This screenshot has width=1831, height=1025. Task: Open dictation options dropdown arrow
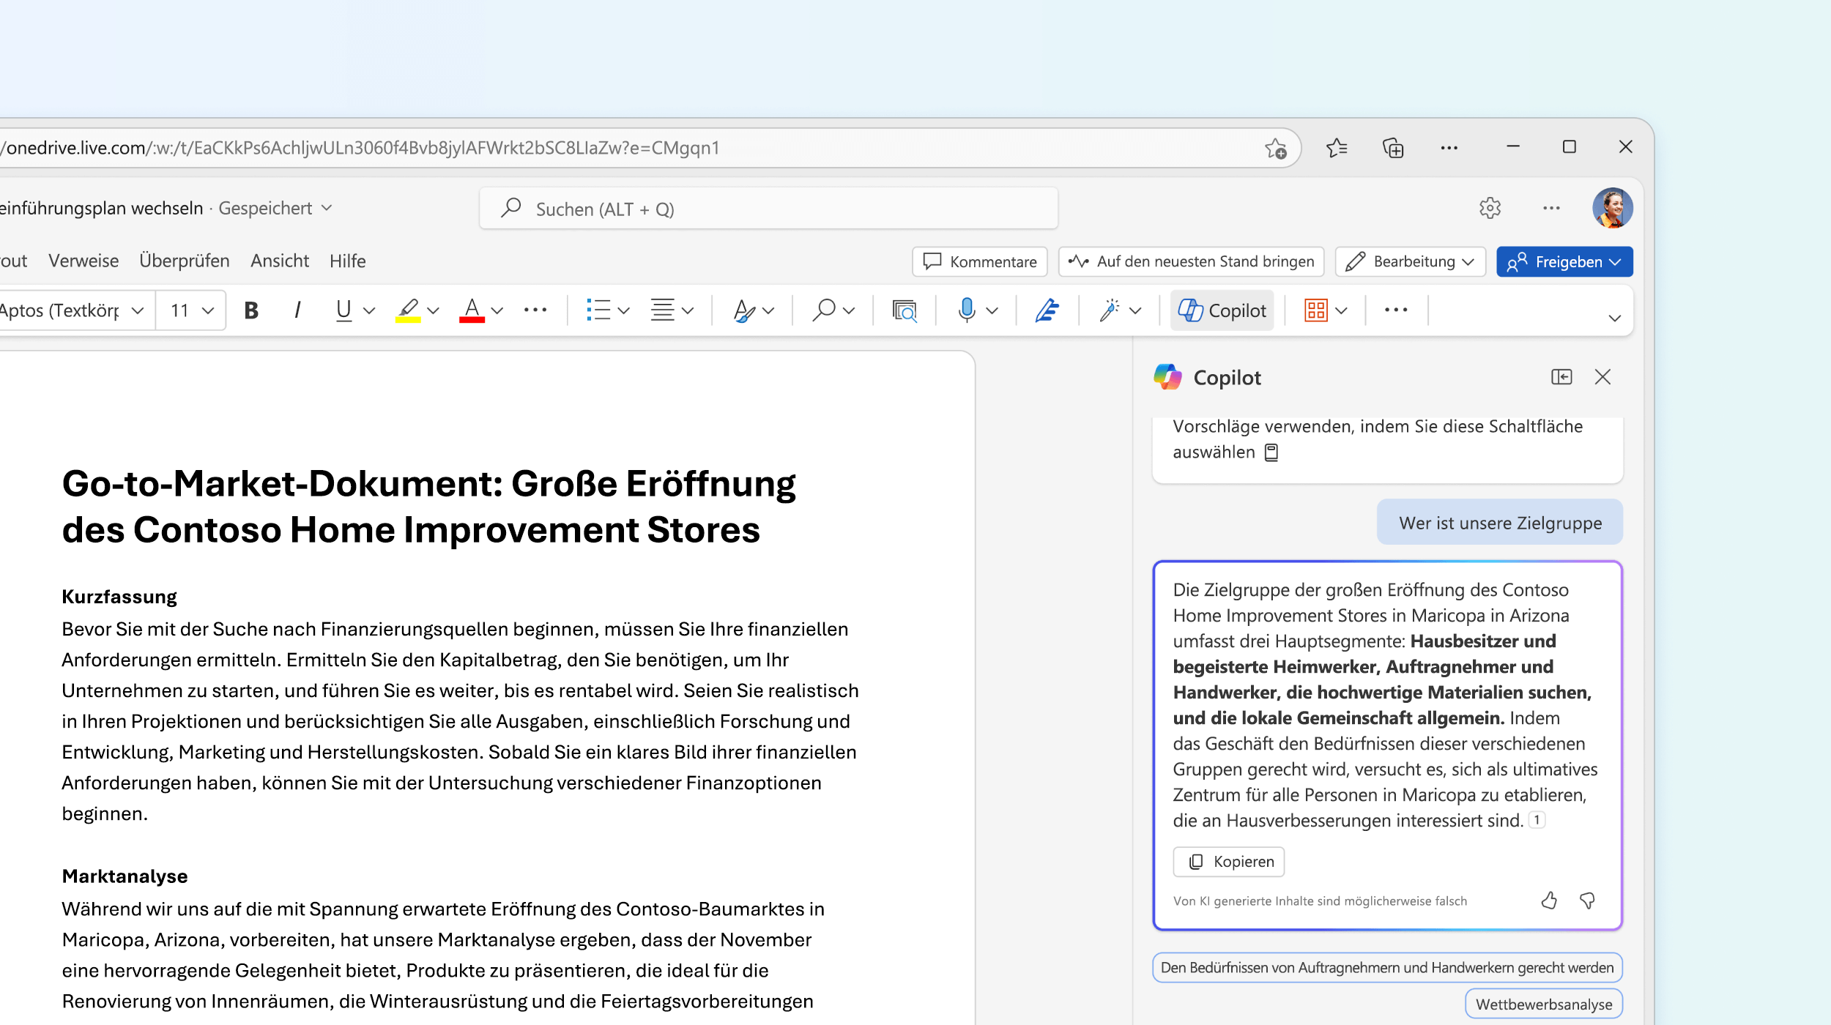[992, 311]
